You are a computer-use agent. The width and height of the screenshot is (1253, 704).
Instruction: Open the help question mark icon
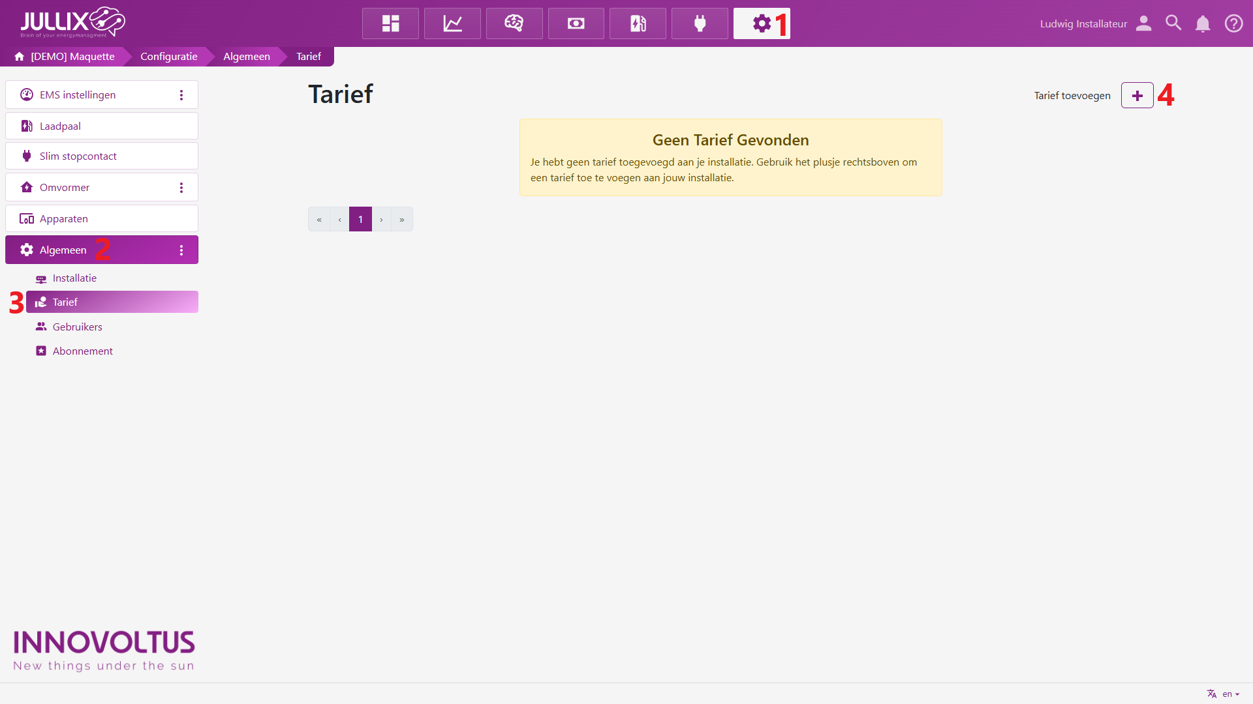pyautogui.click(x=1233, y=23)
